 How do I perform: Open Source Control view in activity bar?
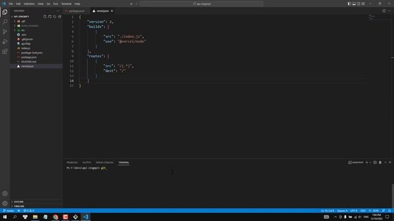click(5, 32)
